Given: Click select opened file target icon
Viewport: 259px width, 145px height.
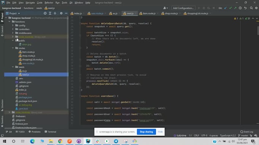Looking at the screenshot, I should pos(45,13).
